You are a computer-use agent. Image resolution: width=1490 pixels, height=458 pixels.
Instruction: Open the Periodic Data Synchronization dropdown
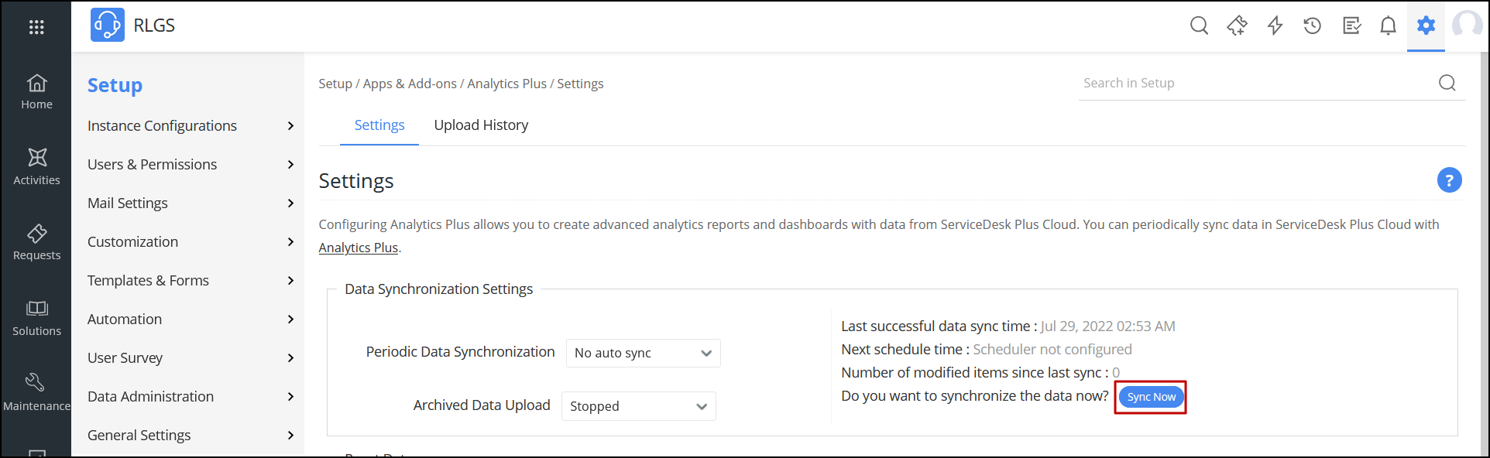point(643,353)
